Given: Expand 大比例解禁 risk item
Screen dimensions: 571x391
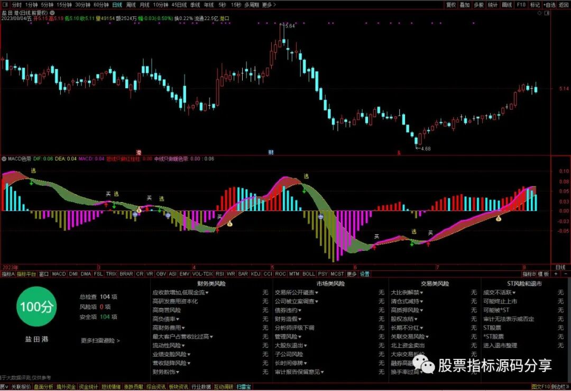Looking at the screenshot, I should pyautogui.click(x=407, y=292).
